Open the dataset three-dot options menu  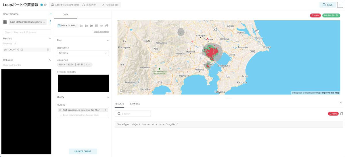[50, 22]
